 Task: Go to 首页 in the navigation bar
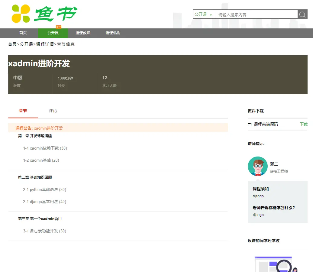click(23, 33)
